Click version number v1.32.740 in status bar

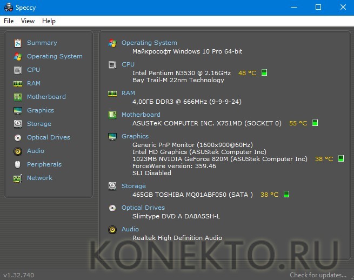point(18,275)
